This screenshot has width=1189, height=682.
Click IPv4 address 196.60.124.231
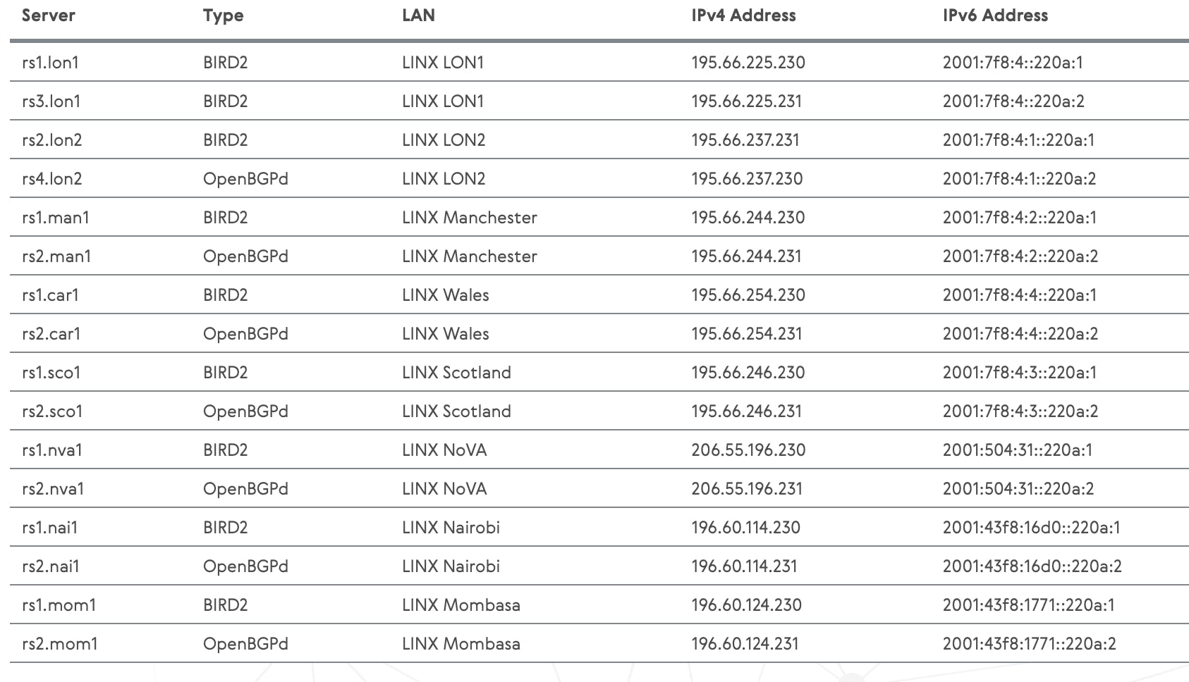tap(745, 644)
